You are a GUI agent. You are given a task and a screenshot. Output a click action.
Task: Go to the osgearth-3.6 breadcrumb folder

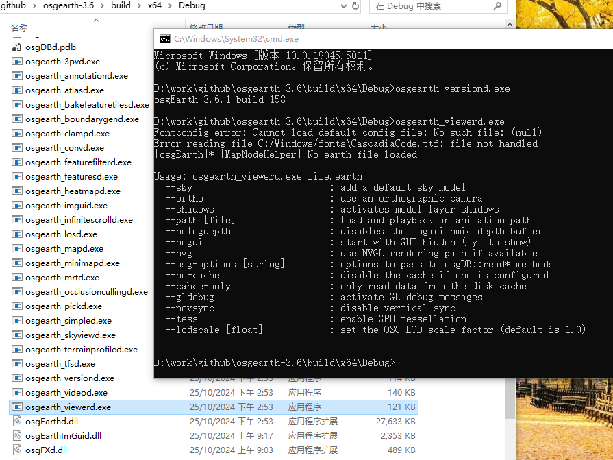coord(68,5)
